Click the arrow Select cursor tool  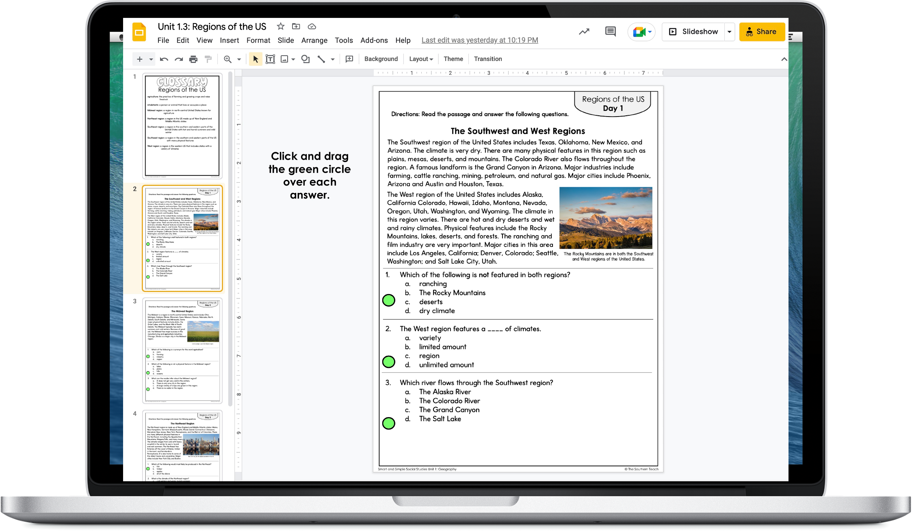(256, 59)
